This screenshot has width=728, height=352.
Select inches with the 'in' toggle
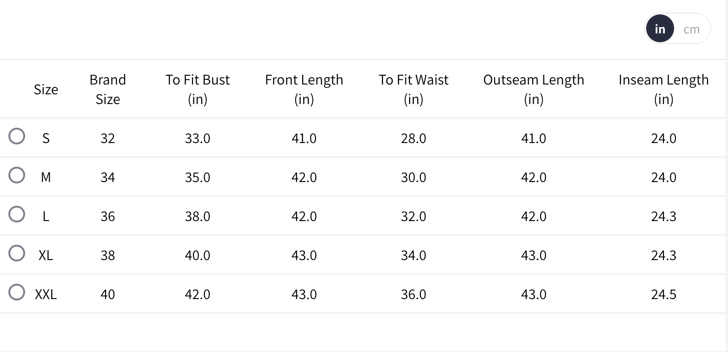660,29
